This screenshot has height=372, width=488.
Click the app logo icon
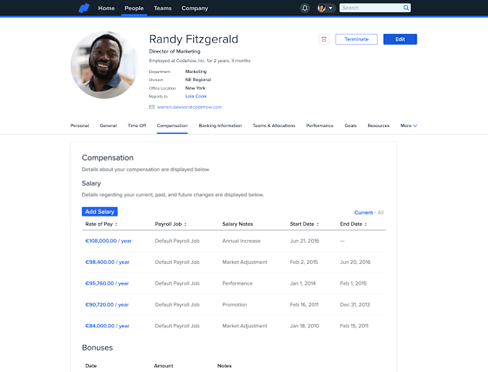click(x=84, y=8)
